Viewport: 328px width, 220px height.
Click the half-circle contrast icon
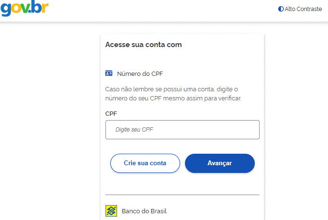281,9
